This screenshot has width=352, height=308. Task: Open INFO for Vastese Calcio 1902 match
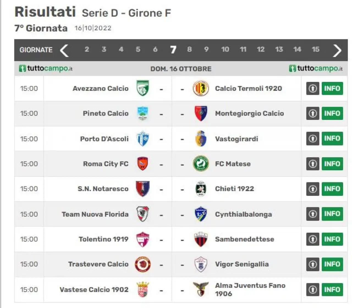[332, 290]
